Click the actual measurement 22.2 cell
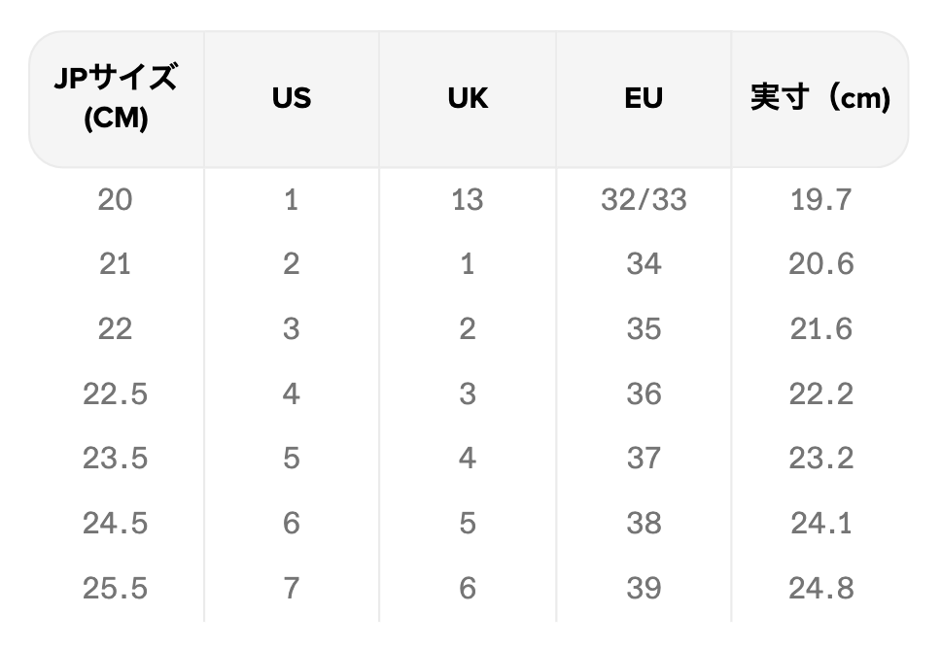Image resolution: width=941 pixels, height=649 pixels. pyautogui.click(x=820, y=393)
